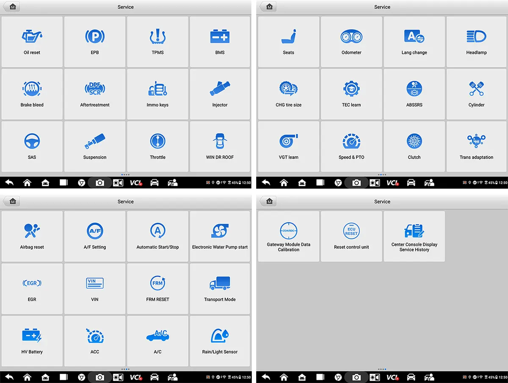Adjust brightness icon in Airbag reset screen

118,377
